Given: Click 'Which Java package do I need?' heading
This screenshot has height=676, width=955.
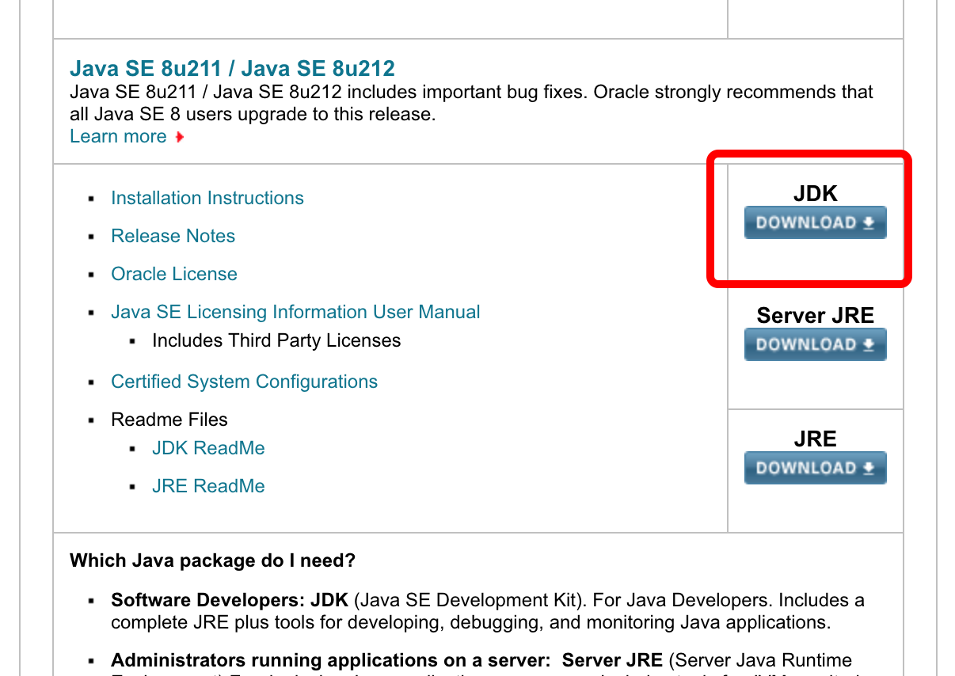Looking at the screenshot, I should [212, 561].
